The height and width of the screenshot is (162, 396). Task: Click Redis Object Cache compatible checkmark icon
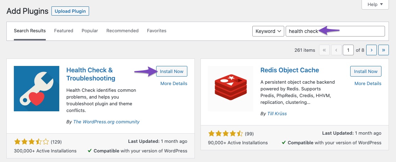point(284,143)
